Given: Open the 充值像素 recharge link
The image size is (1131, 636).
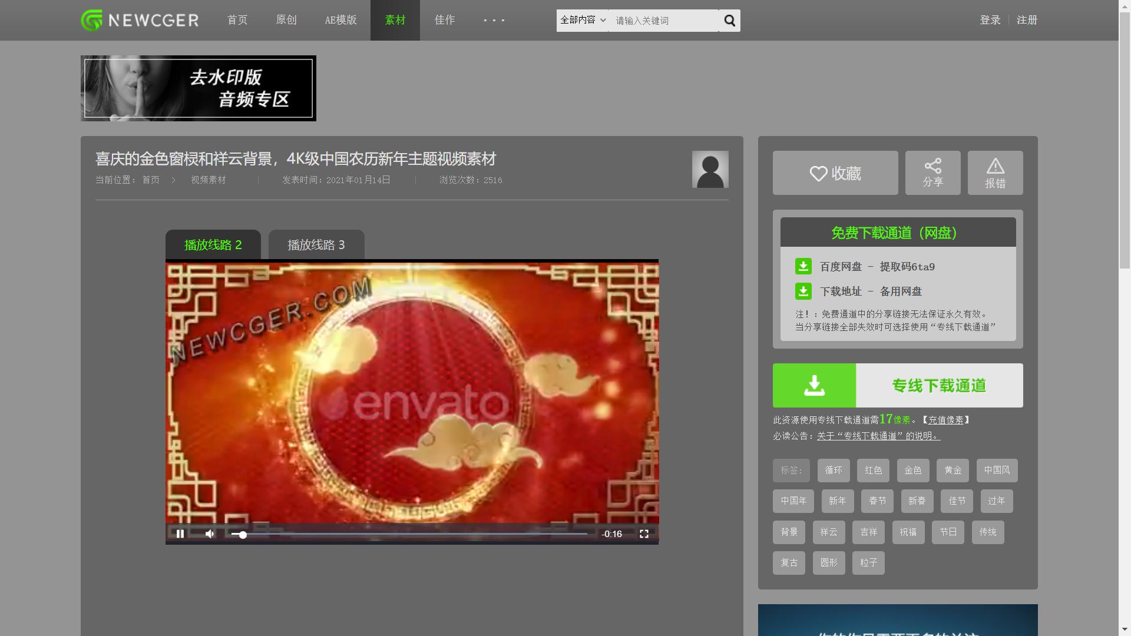Looking at the screenshot, I should (946, 420).
